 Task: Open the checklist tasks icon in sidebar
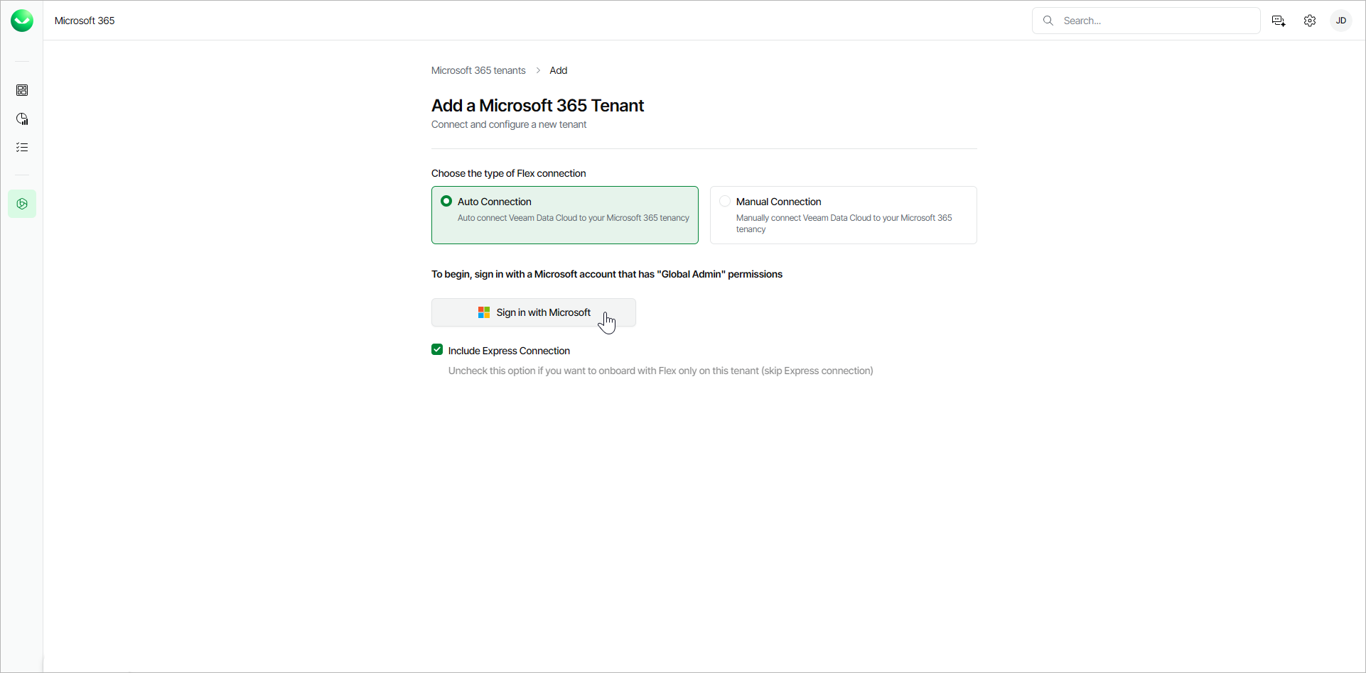pyautogui.click(x=22, y=147)
